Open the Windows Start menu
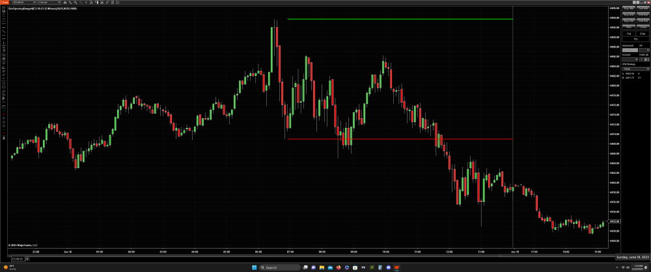651x272 pixels. pyautogui.click(x=253, y=267)
